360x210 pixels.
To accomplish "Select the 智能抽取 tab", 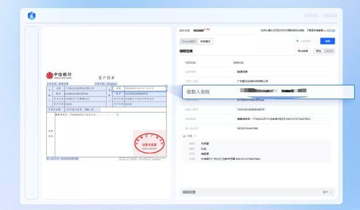I will tap(198, 31).
